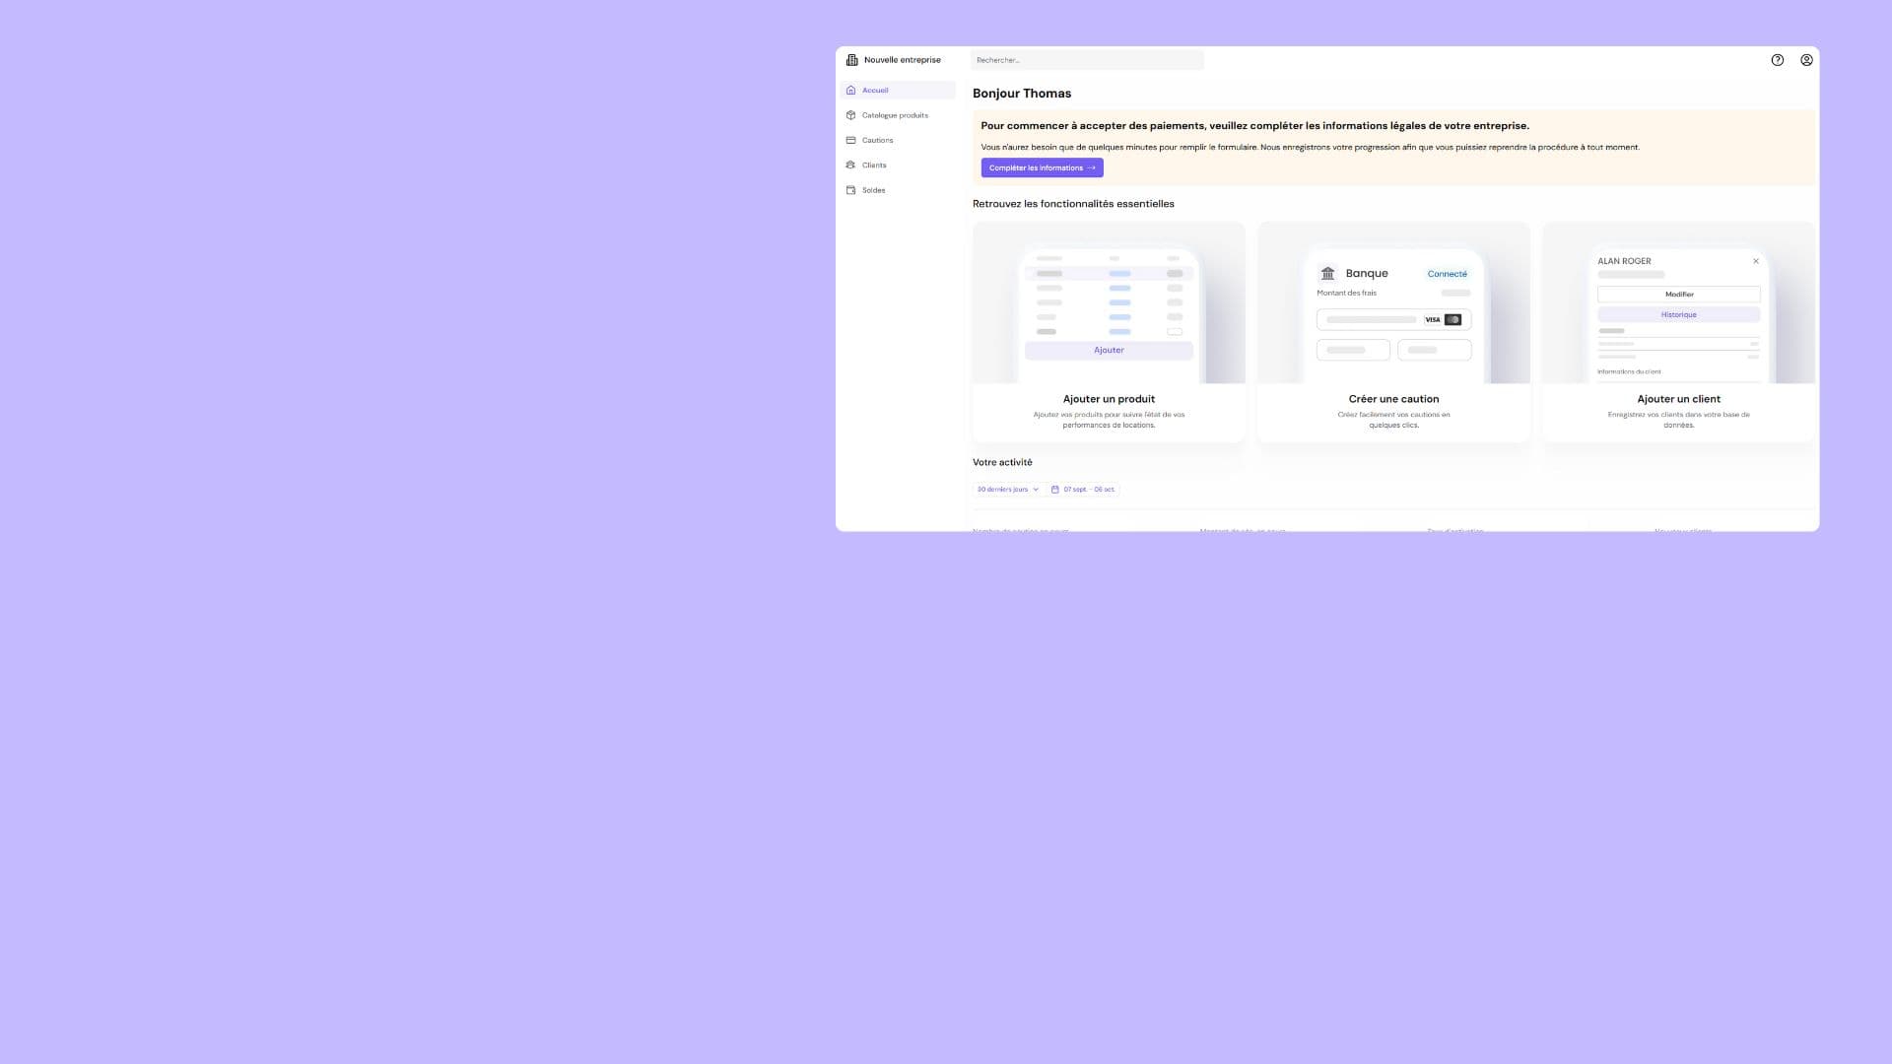
Task: Open the 07 sept. - 06 oct. date picker
Action: click(1088, 490)
